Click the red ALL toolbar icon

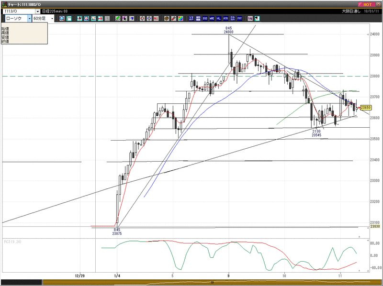pyautogui.click(x=156, y=18)
